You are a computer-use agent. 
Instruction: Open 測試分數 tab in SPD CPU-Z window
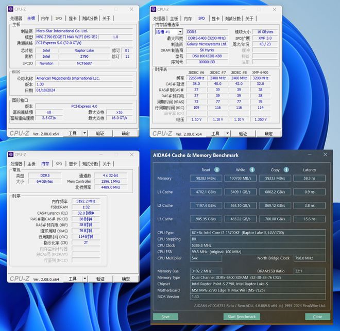tap(233, 19)
